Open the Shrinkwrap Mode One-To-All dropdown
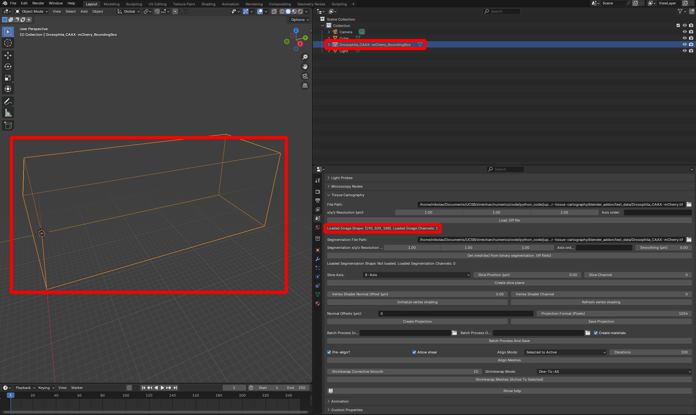 pyautogui.click(x=614, y=372)
